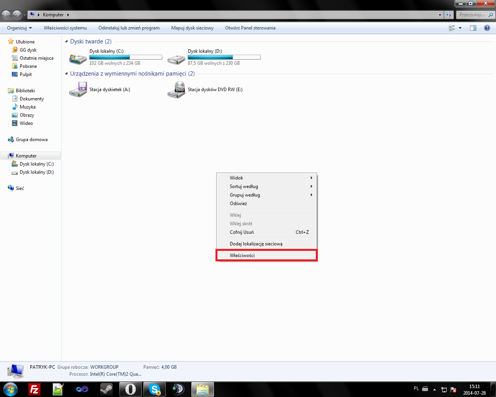The height and width of the screenshot is (397, 496).
Task: Select the Stacja dysków DVD RW (E:) drive
Action: (205, 90)
